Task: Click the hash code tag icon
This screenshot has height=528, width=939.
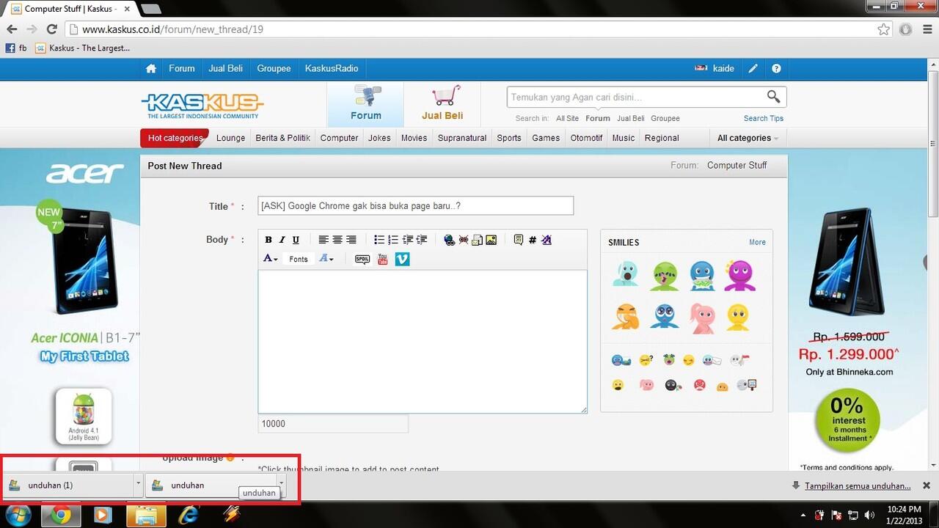Action: pyautogui.click(x=533, y=240)
